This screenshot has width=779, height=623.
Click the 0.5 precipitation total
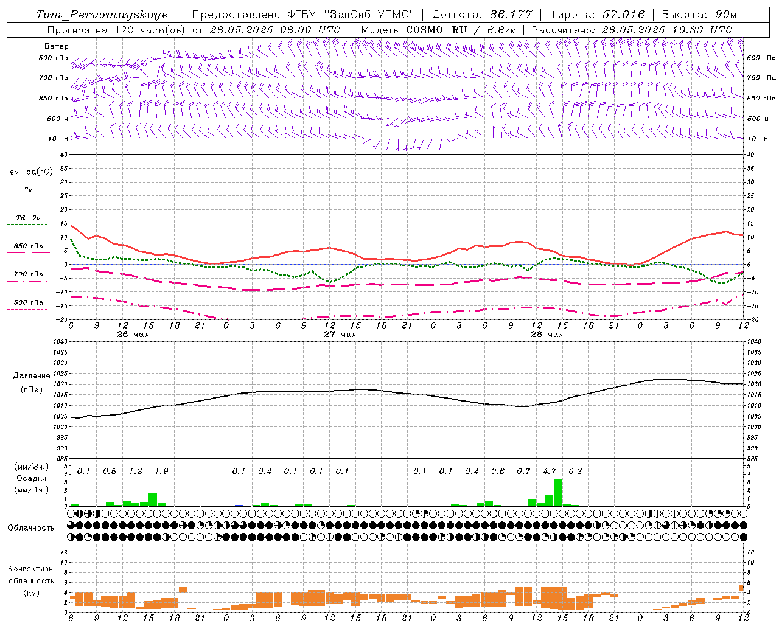point(110,471)
